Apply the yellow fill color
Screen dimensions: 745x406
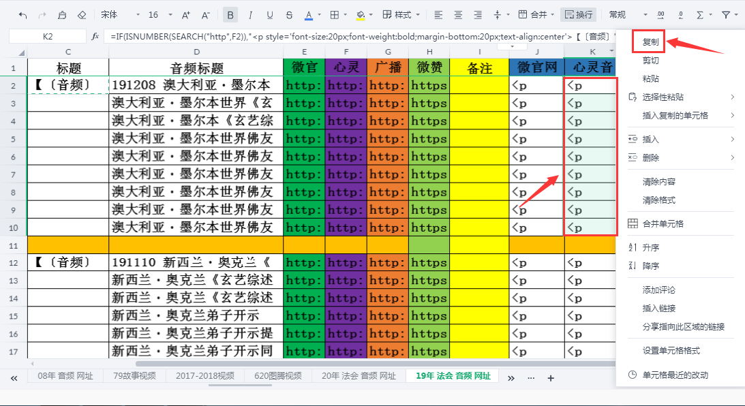coord(361,15)
